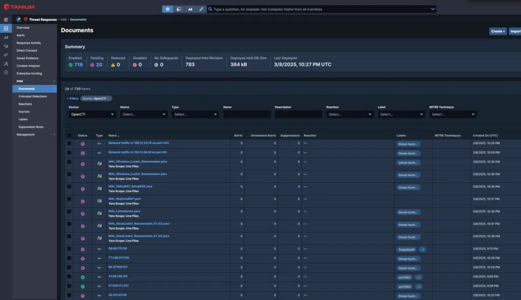
Task: Open the MITRE Technique filter dropdown
Action: tap(453, 115)
